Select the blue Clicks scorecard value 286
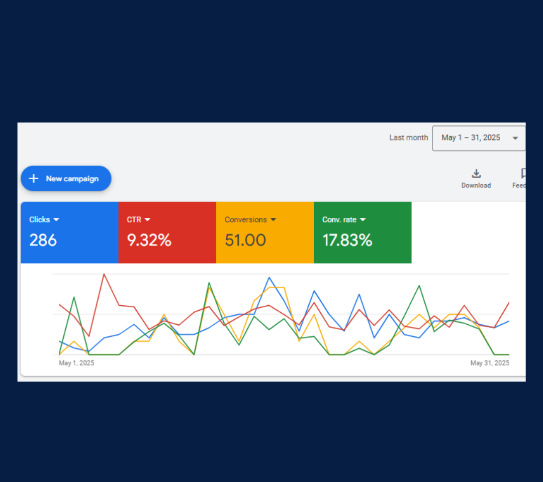The image size is (543, 482). click(43, 240)
